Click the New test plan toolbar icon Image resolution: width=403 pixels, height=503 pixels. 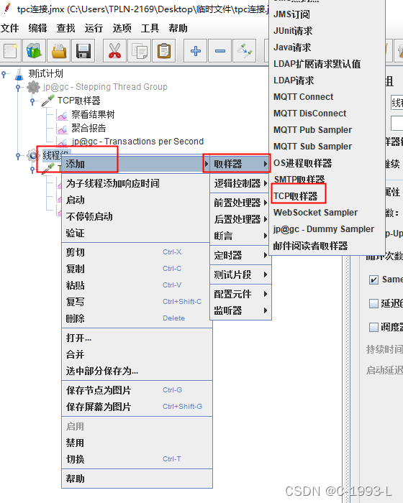click(x=10, y=51)
